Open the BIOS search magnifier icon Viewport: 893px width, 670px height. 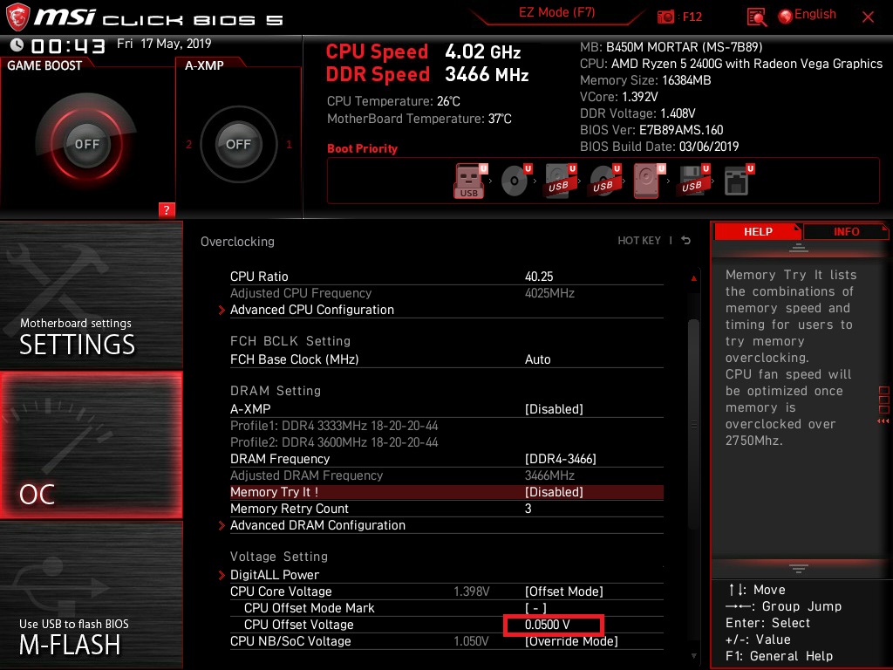(x=756, y=17)
